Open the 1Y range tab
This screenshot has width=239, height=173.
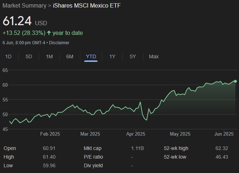click(x=112, y=57)
